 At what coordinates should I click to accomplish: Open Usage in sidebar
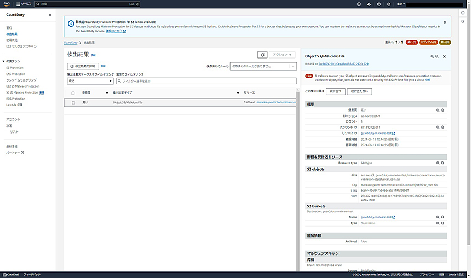[12, 40]
